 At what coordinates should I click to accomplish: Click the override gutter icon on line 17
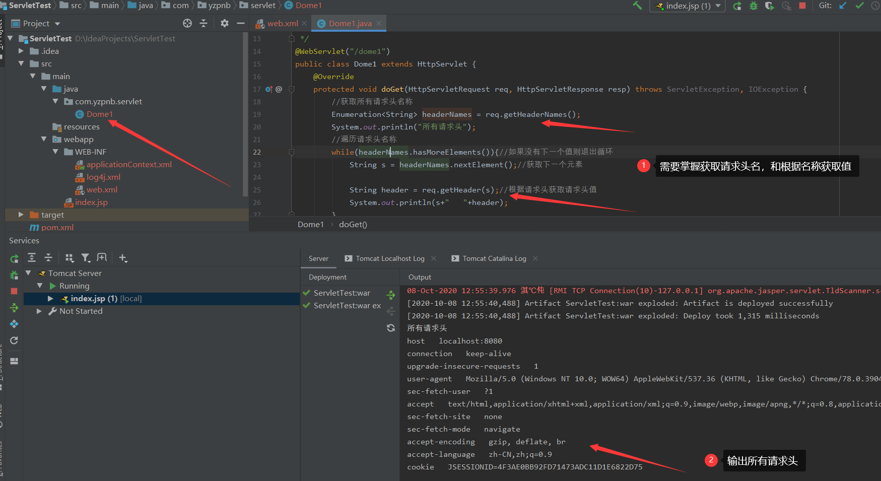tap(268, 89)
